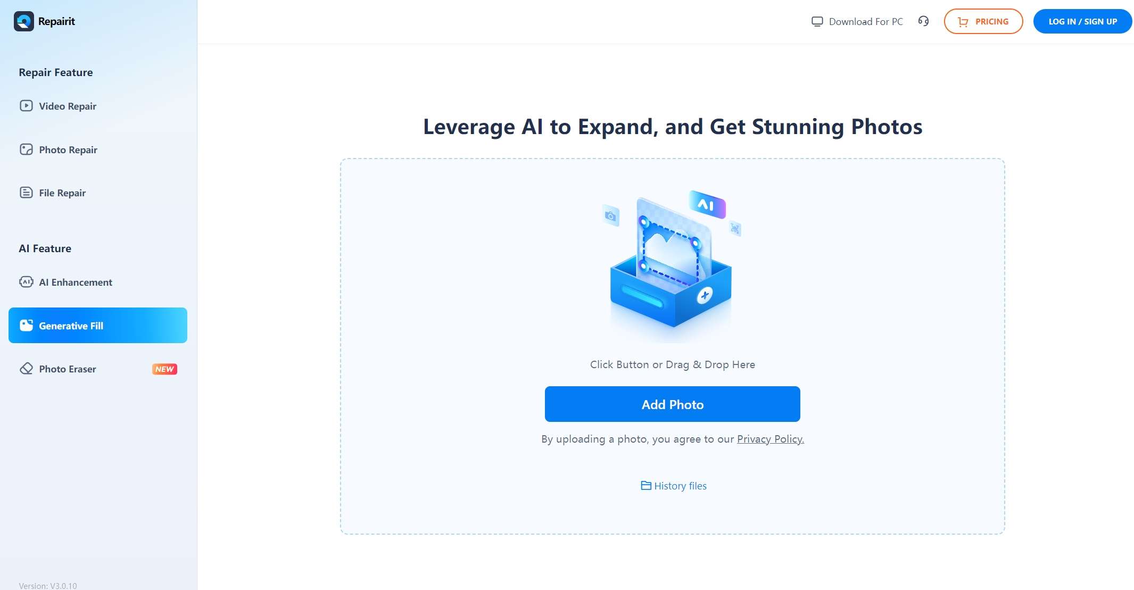Click the customer support help icon
This screenshot has width=1134, height=590.
pyautogui.click(x=923, y=21)
